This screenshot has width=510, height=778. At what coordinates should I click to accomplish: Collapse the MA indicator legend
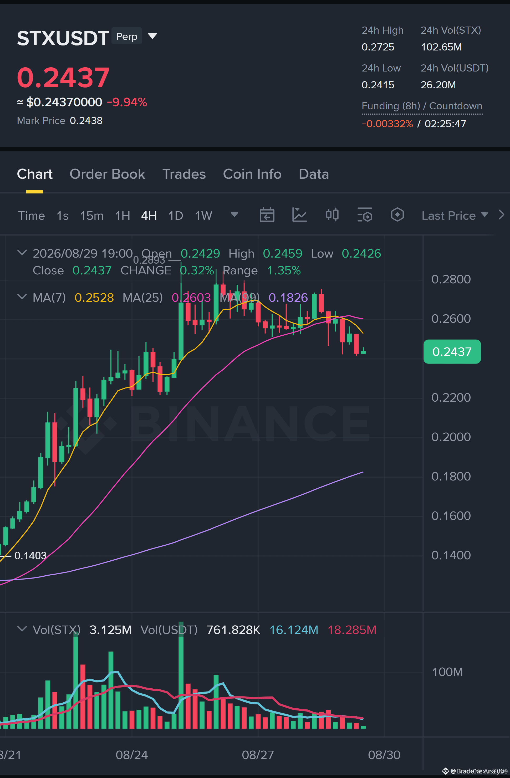tap(22, 296)
